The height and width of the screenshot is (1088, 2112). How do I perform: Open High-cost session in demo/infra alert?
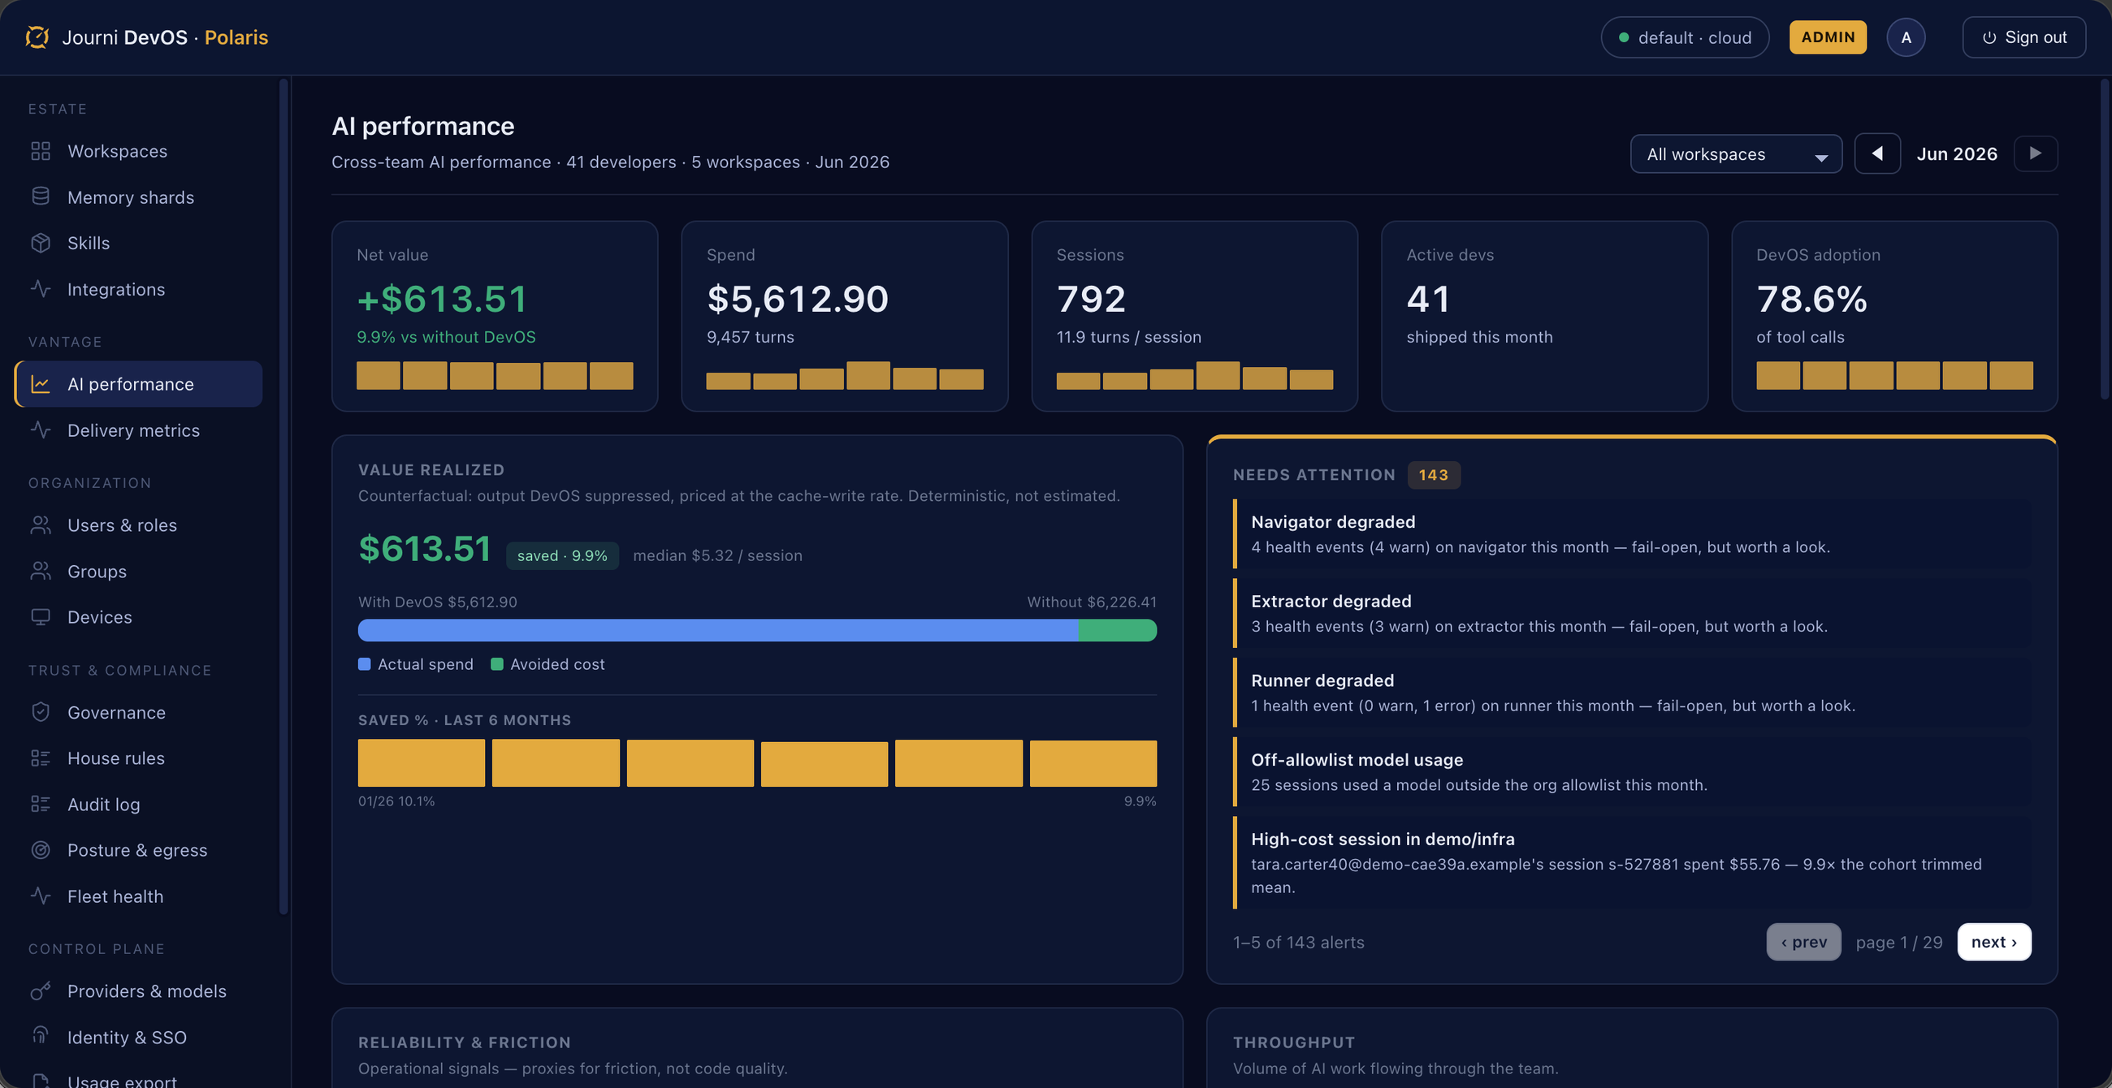click(x=1632, y=863)
